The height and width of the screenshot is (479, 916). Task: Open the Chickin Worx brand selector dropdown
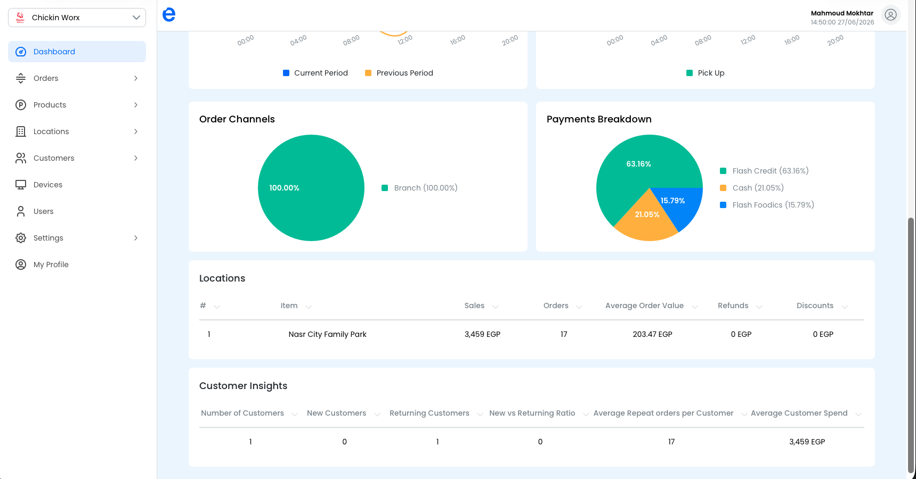click(x=77, y=18)
